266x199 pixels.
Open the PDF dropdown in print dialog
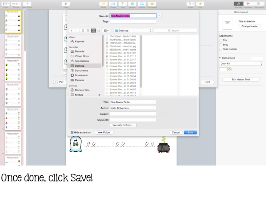(x=62, y=82)
